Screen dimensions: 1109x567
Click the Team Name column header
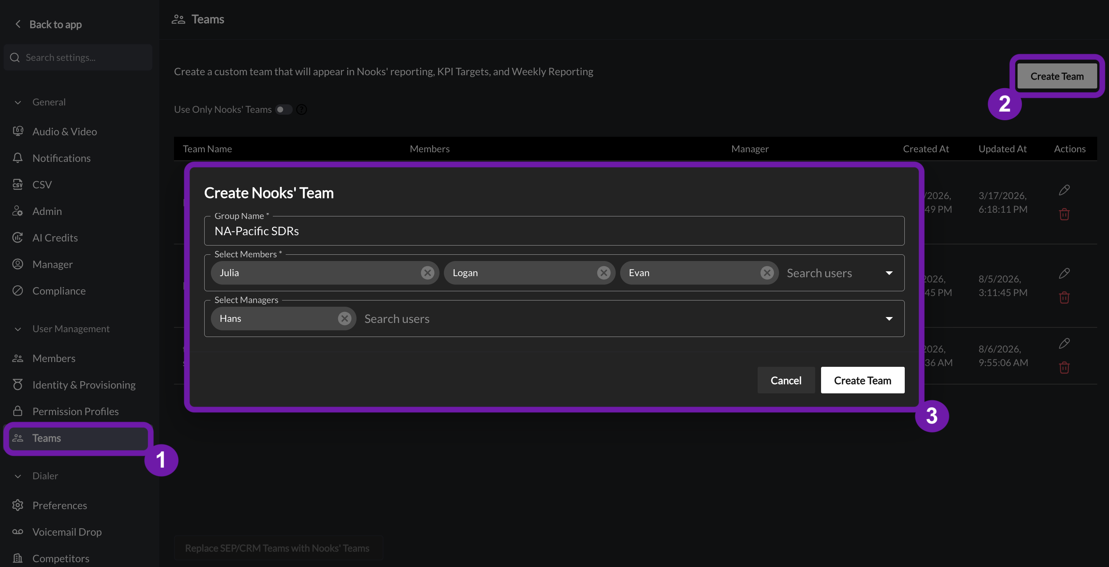pos(207,149)
